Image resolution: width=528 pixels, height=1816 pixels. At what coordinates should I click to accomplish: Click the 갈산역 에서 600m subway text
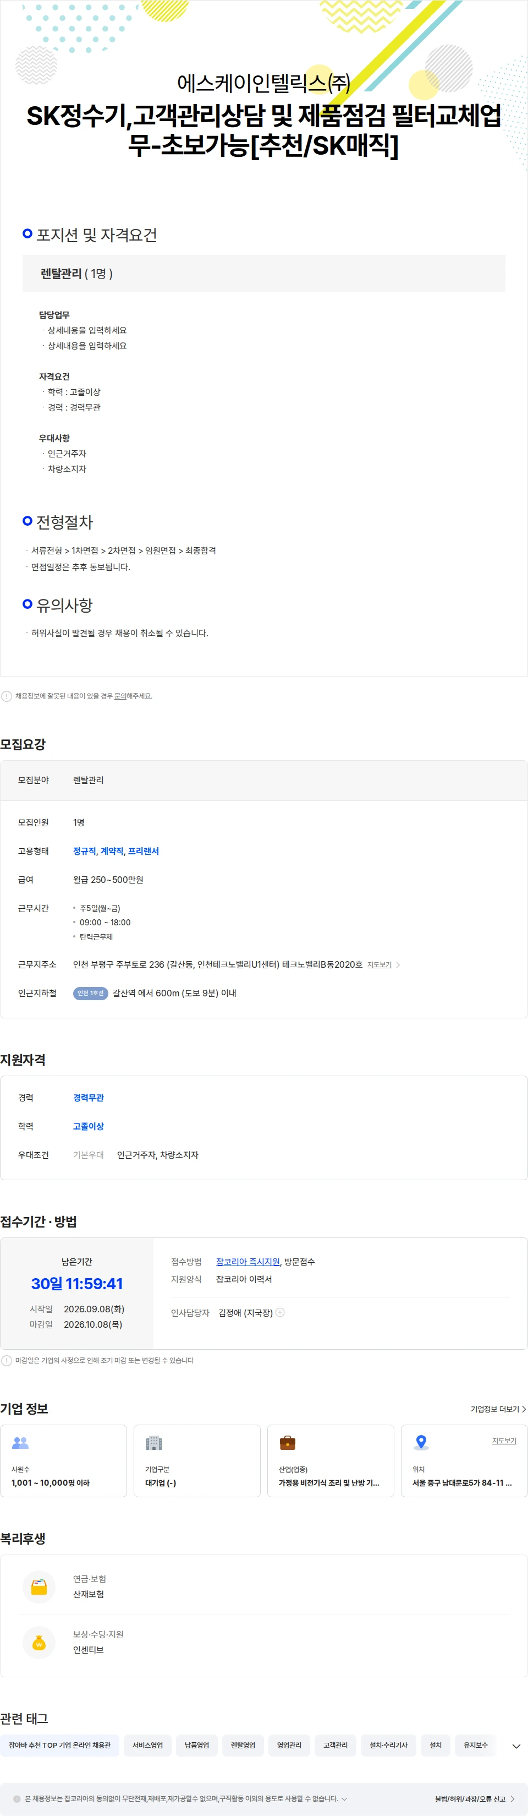tap(174, 992)
